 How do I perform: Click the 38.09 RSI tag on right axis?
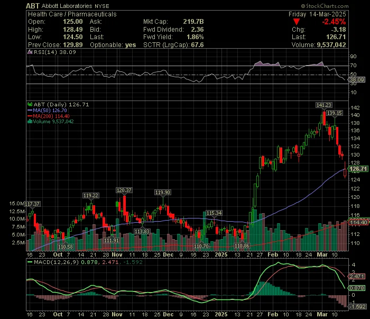(x=357, y=80)
